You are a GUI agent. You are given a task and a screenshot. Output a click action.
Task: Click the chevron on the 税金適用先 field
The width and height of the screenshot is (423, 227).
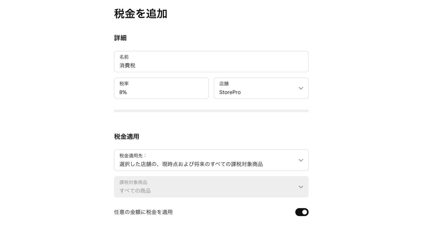point(301,160)
